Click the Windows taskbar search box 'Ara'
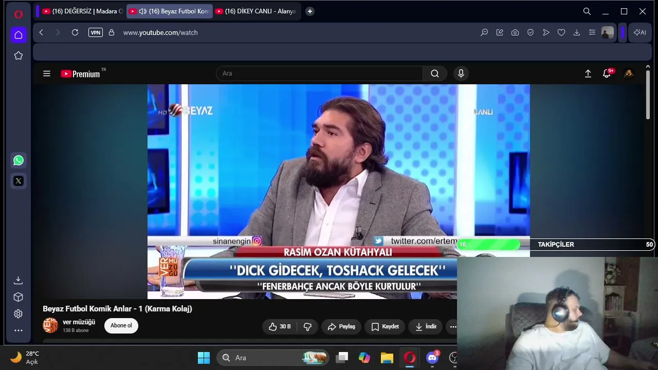This screenshot has width=658, height=370. pos(273,358)
